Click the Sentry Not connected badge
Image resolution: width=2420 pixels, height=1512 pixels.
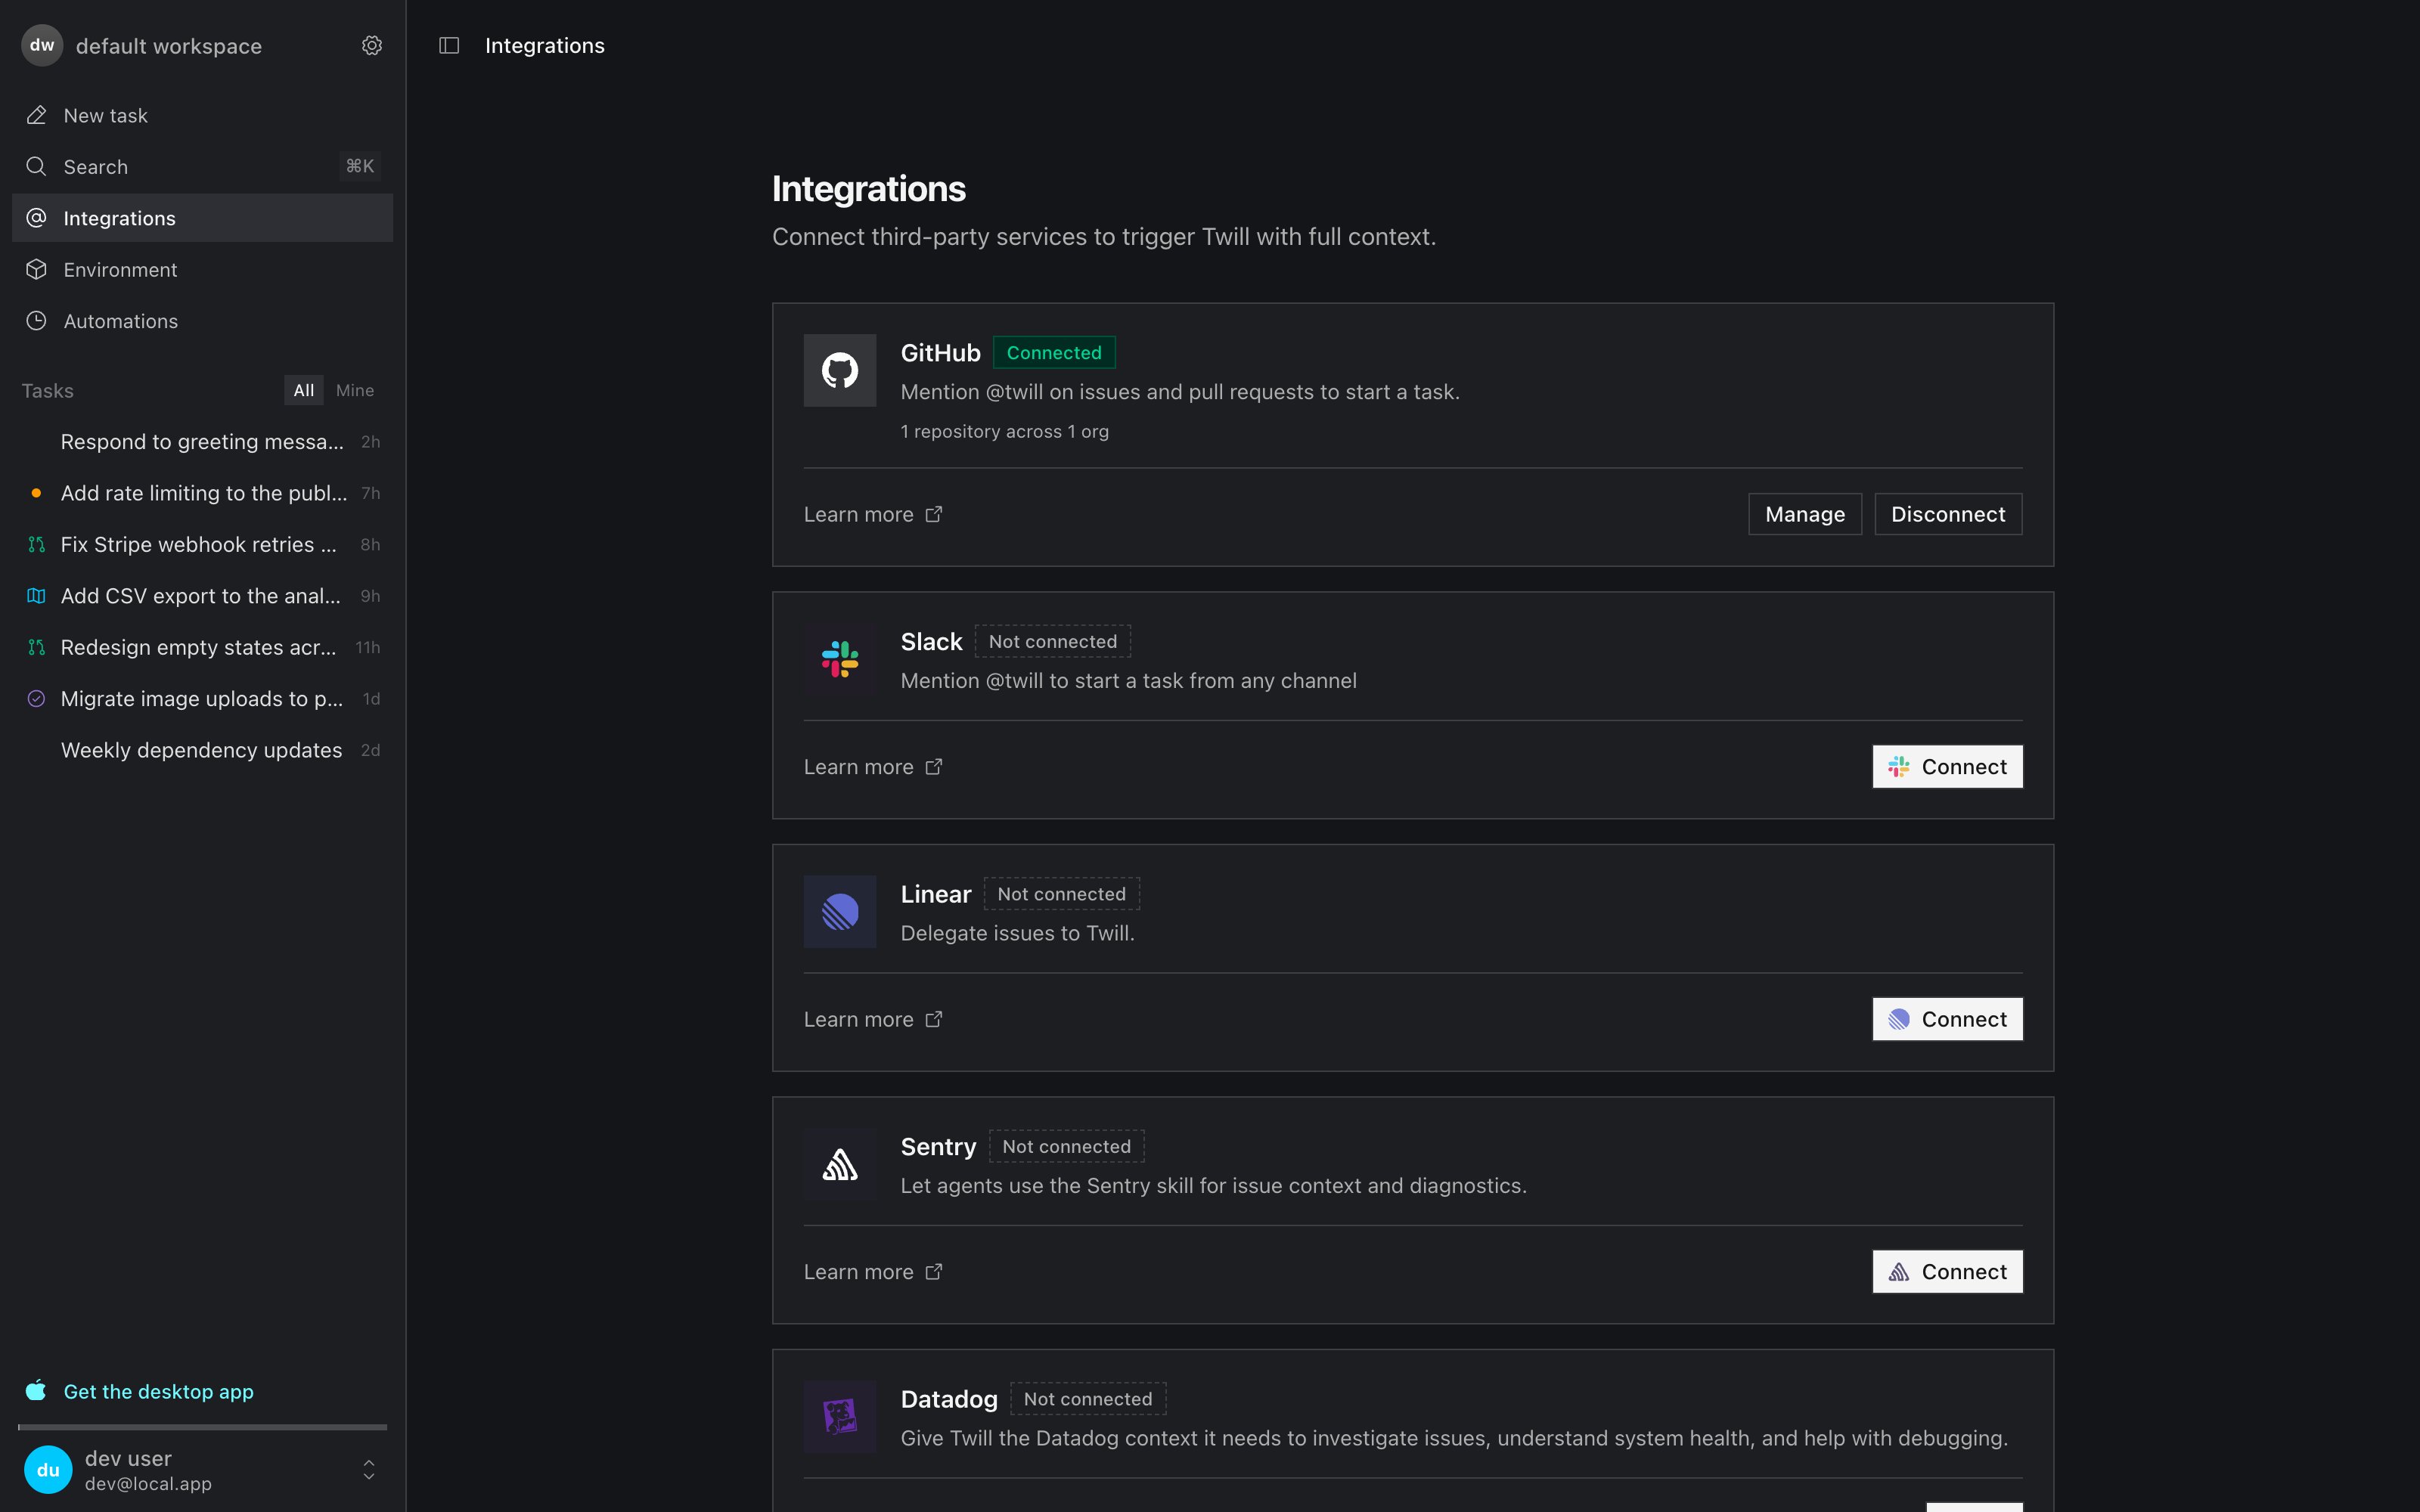coord(1067,1146)
